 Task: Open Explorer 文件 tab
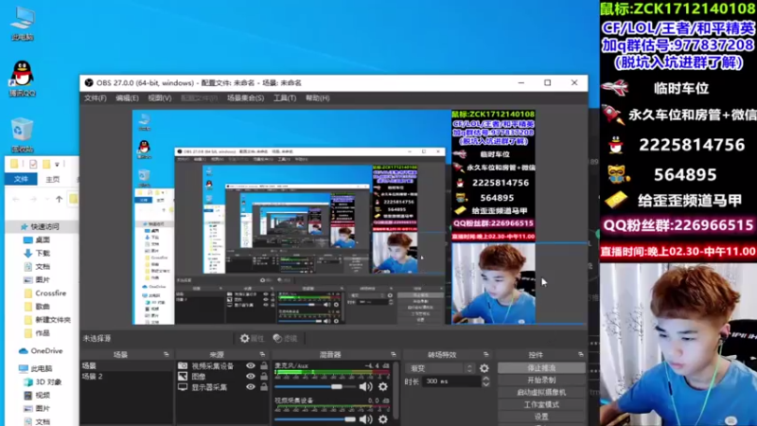tap(21, 179)
